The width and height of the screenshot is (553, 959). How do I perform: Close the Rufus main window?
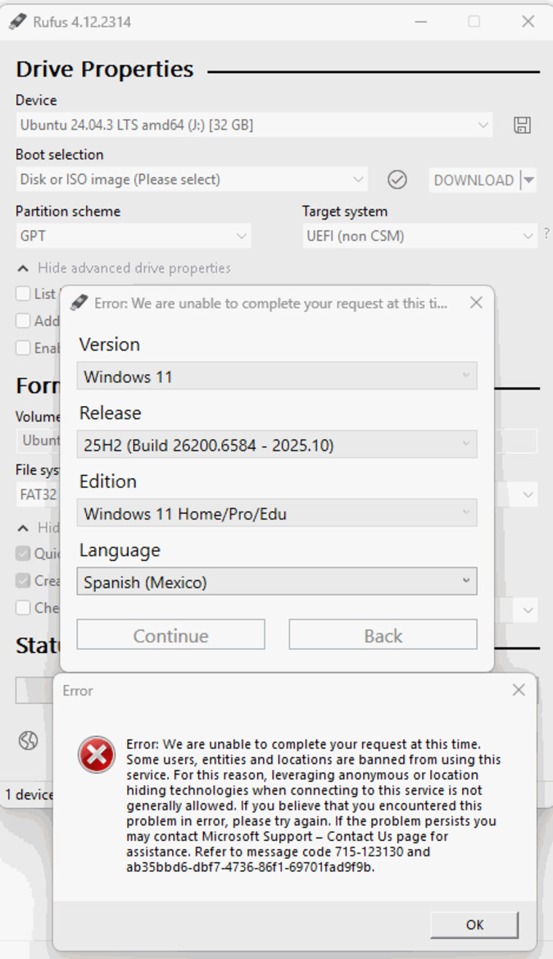(x=528, y=21)
